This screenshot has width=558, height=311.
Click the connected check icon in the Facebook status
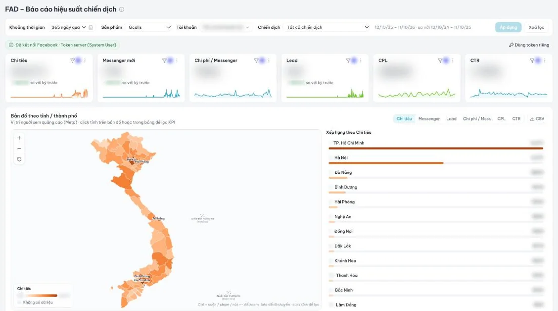(x=11, y=45)
